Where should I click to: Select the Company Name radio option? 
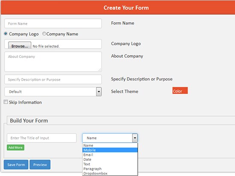[44, 34]
